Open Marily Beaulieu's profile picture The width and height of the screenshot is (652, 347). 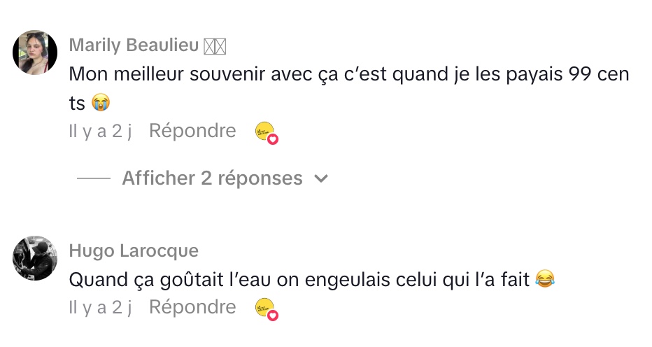[35, 52]
